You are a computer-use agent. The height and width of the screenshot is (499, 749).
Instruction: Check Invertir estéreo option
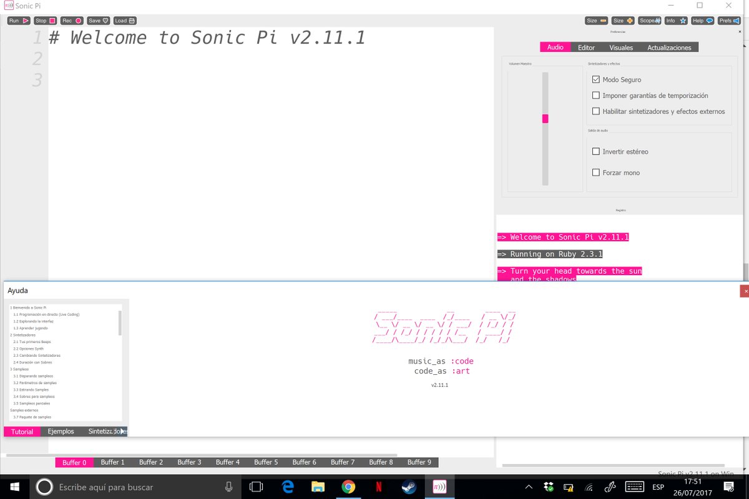coord(596,152)
